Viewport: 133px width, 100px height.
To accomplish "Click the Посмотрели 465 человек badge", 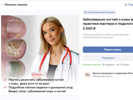I will (100, 12).
